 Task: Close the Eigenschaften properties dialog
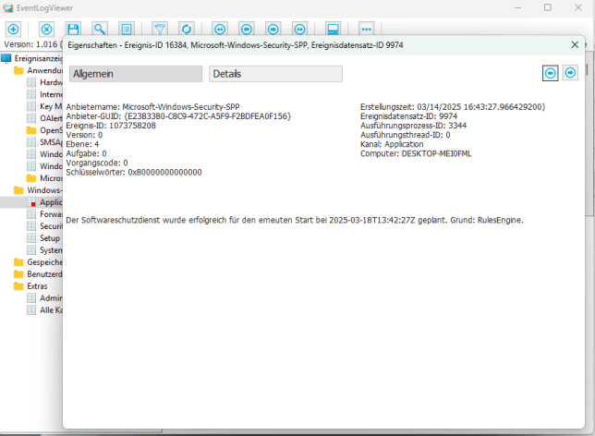[x=576, y=43]
